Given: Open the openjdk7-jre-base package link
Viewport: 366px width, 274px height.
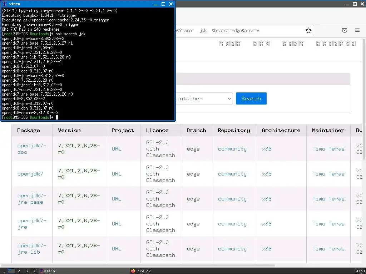Looking at the screenshot, I should click(x=32, y=199).
